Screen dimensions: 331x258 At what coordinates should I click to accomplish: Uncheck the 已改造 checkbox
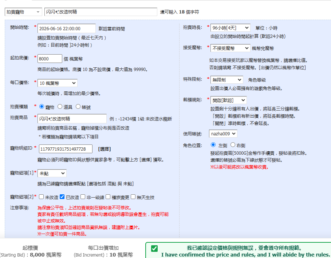62,197
